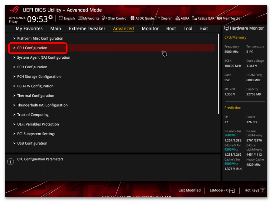The height and width of the screenshot is (202, 272).
Task: Click the info icon beside CPU Configuration Parameters
Action: pyautogui.click(x=10, y=161)
